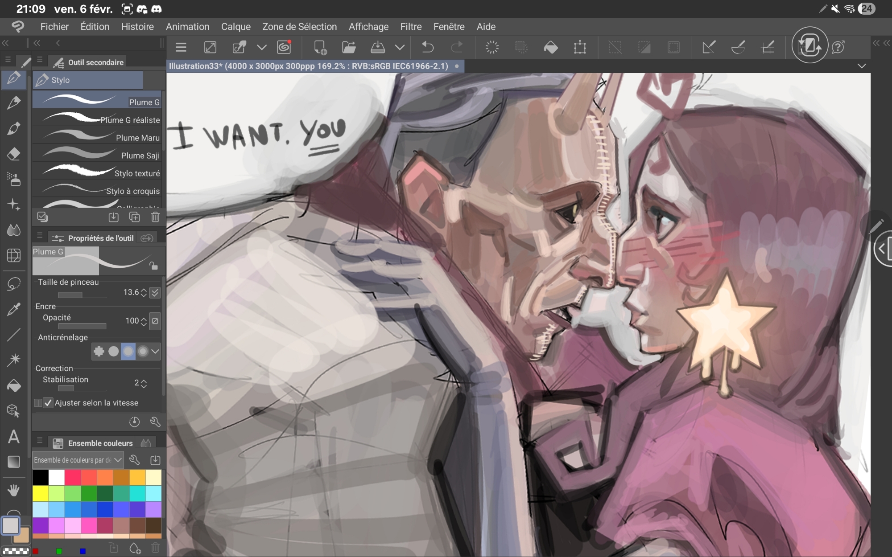Select the strongest anti-aliasing circle option
Image resolution: width=892 pixels, height=557 pixels.
click(x=143, y=352)
